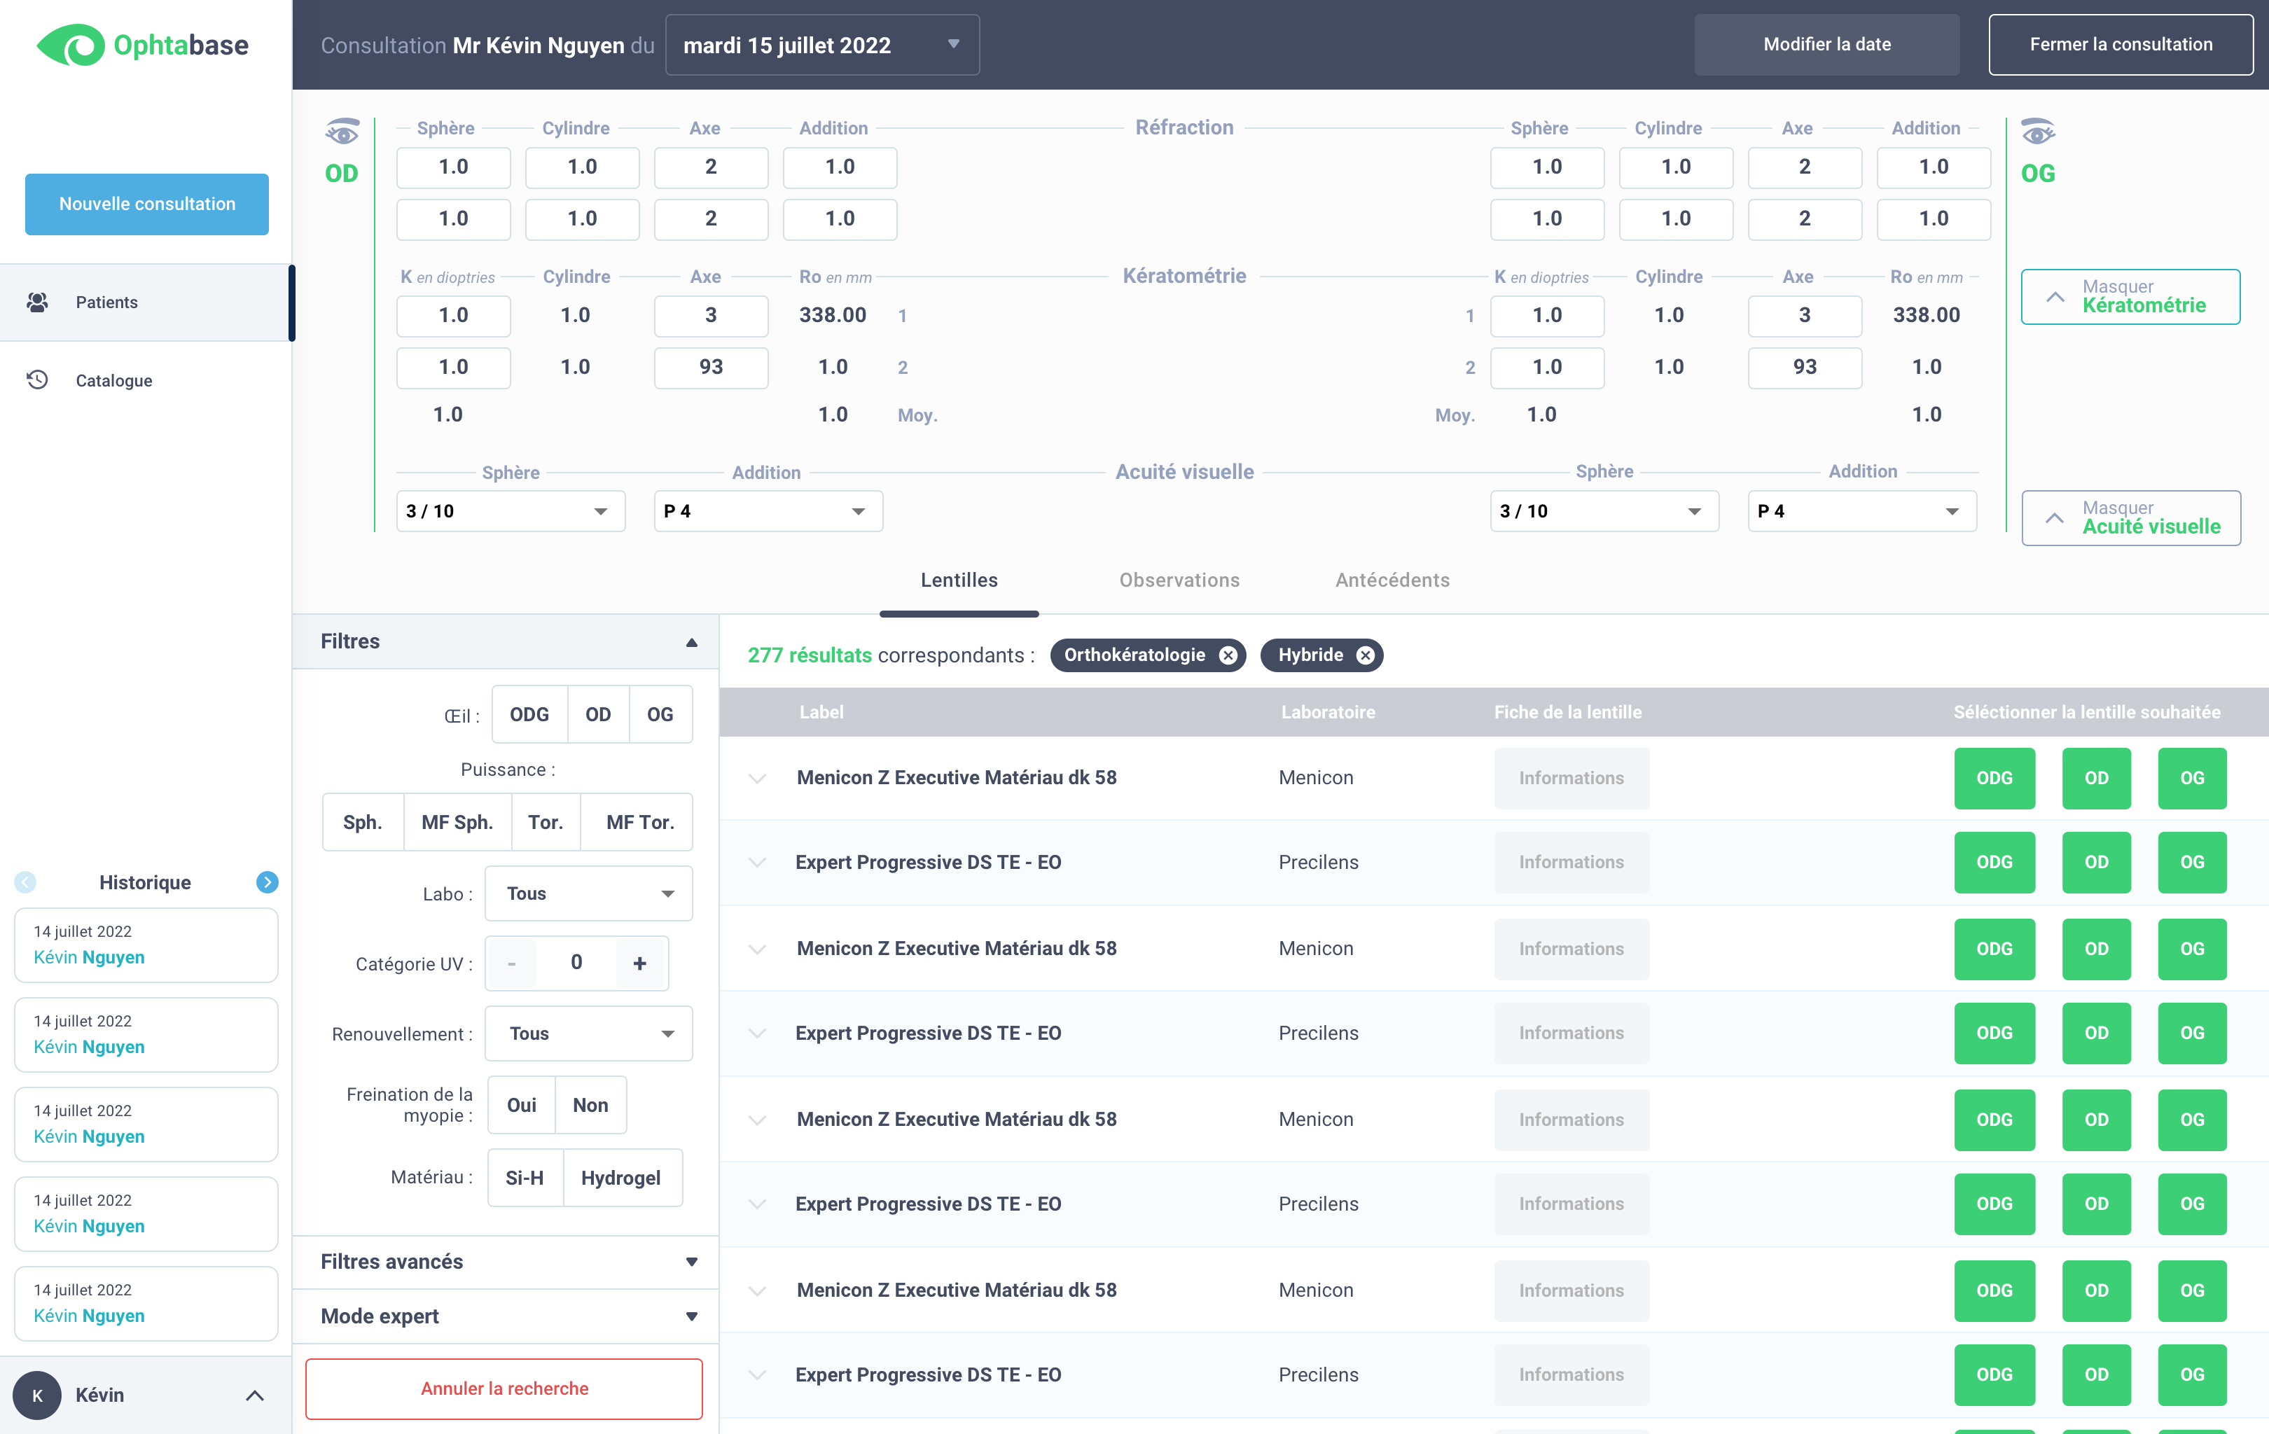Increase Catégorie UV with plus button

pos(640,963)
